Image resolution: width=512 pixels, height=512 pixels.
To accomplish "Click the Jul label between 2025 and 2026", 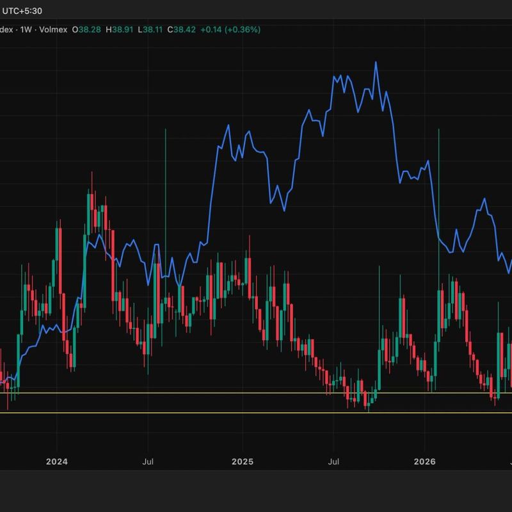I will click(x=333, y=461).
